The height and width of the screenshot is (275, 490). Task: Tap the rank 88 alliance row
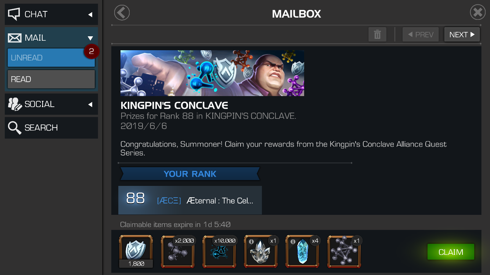(x=190, y=200)
